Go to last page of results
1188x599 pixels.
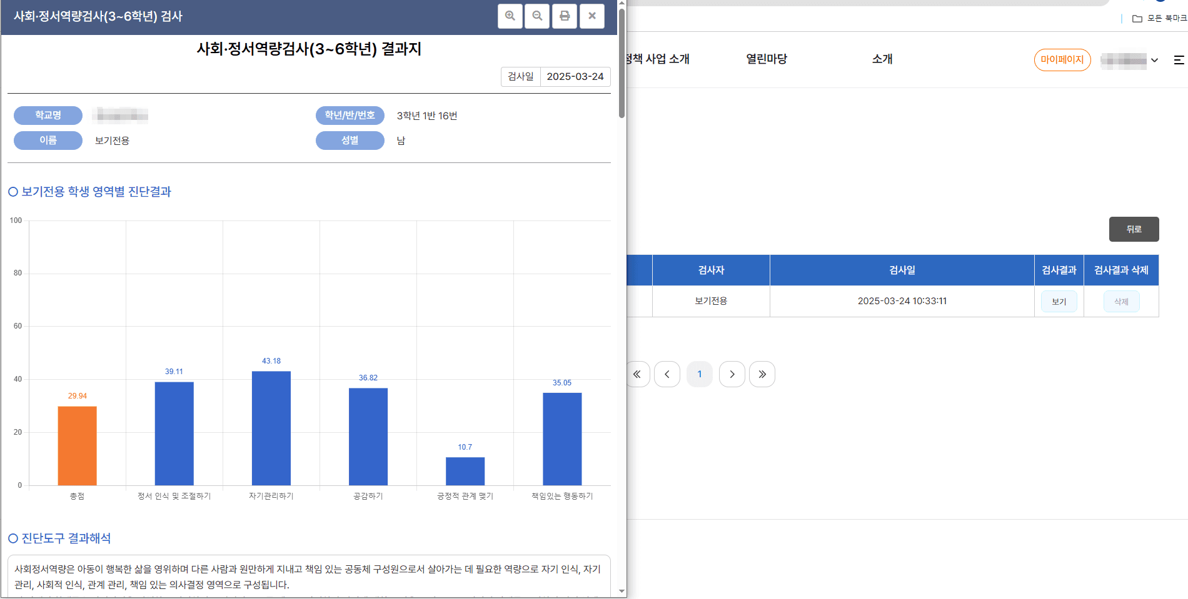[762, 374]
